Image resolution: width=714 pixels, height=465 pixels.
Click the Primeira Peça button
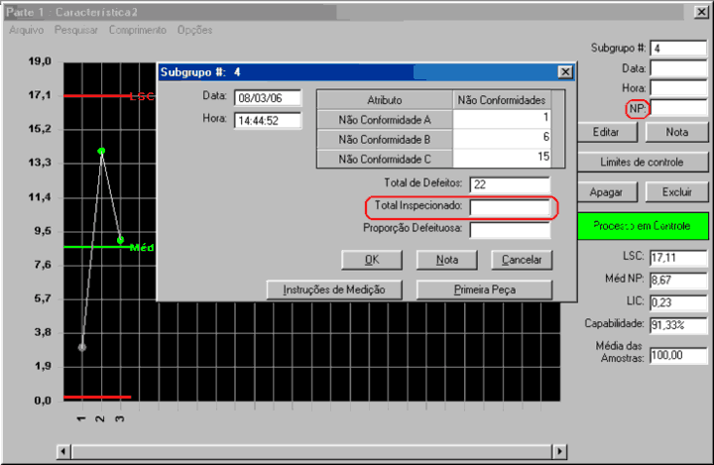pyautogui.click(x=485, y=290)
